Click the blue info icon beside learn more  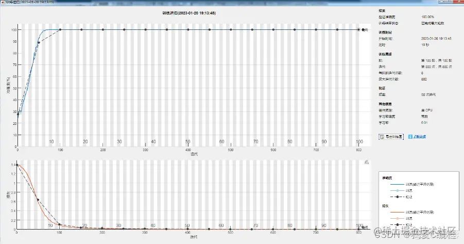pos(410,137)
